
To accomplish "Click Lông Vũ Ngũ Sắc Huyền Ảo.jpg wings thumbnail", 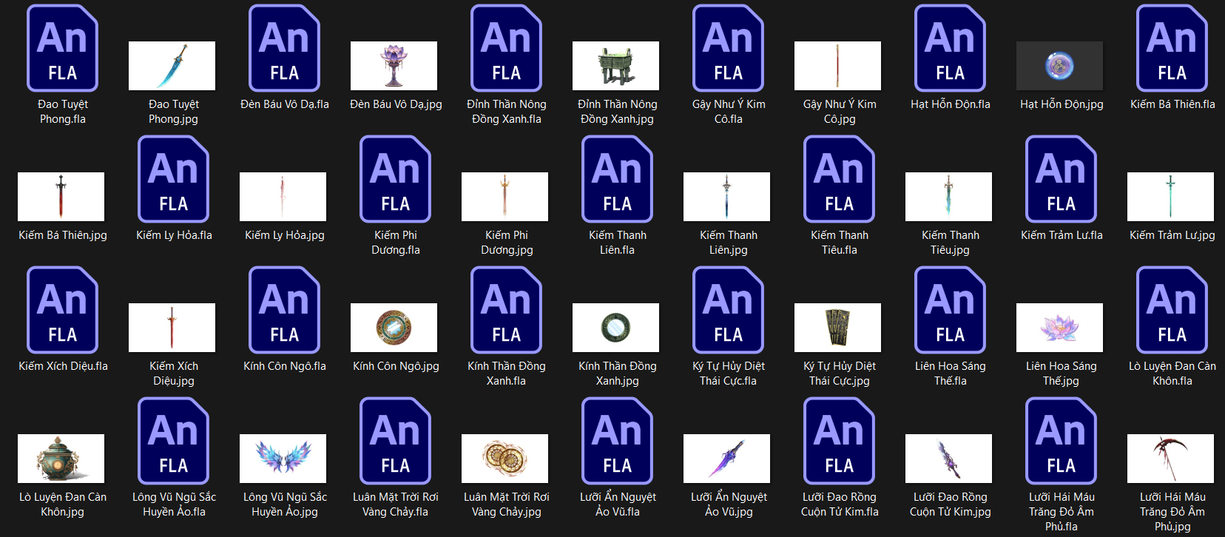I will point(283,459).
